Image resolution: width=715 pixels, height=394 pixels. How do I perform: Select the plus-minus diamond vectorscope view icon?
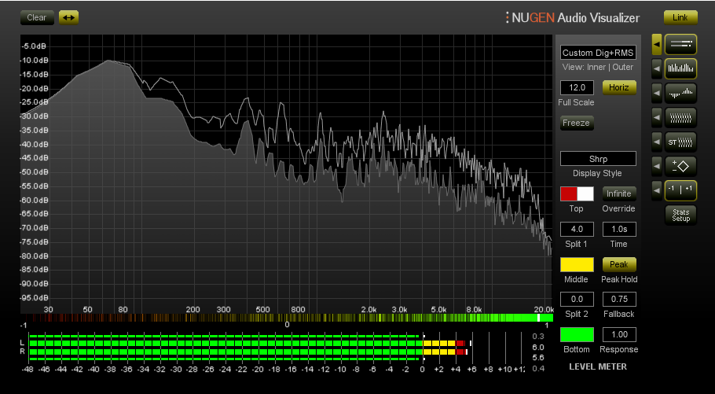coord(680,166)
